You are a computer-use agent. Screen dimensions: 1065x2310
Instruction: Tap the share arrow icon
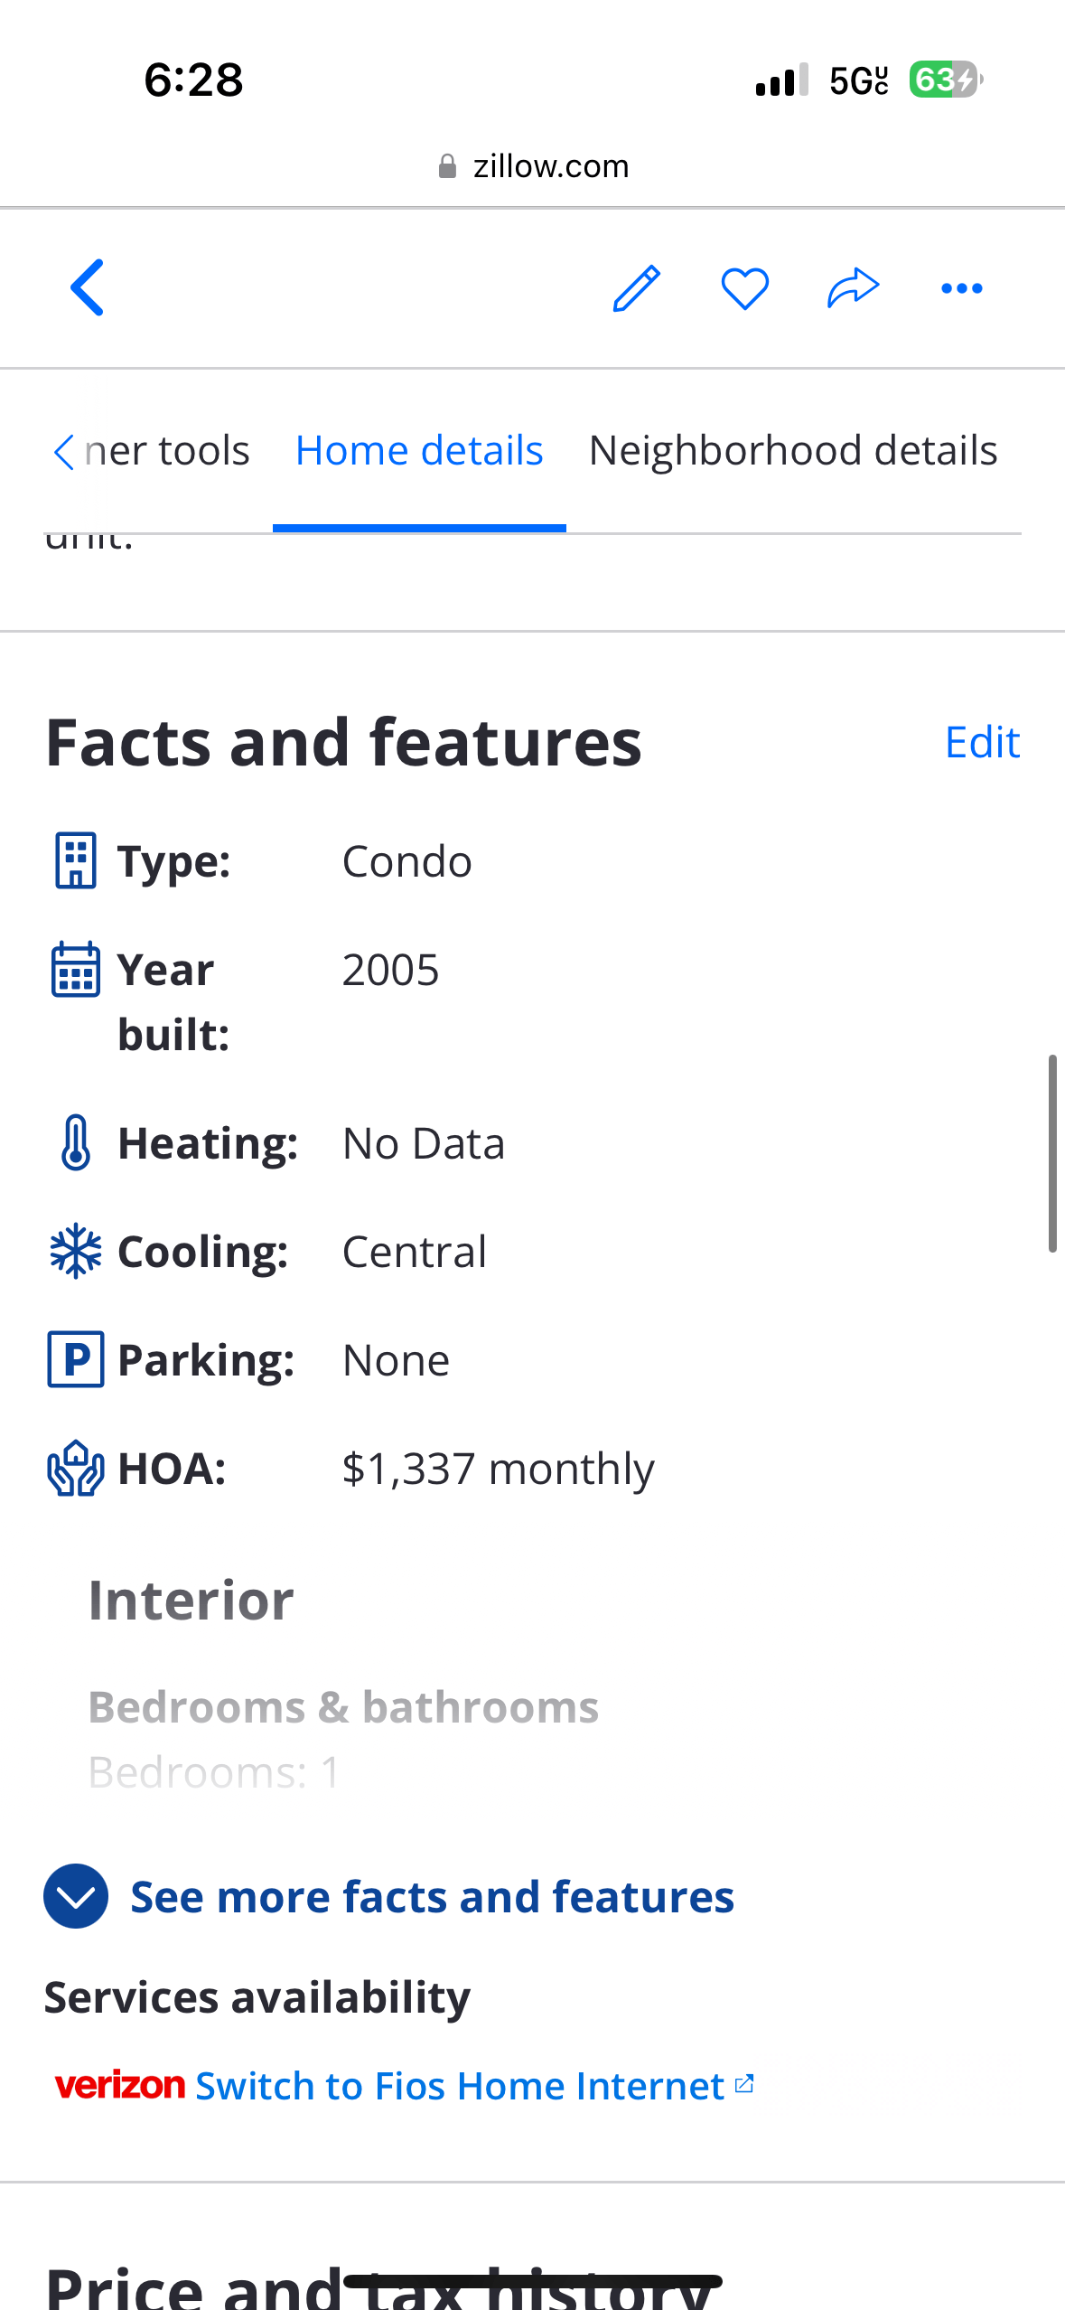854,288
